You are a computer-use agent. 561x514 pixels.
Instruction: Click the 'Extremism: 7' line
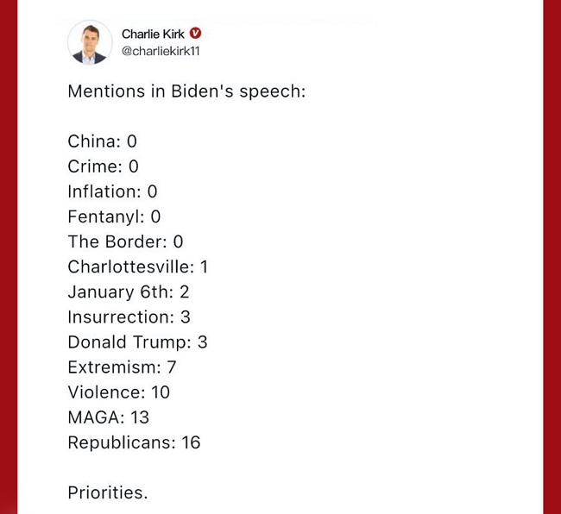click(122, 367)
